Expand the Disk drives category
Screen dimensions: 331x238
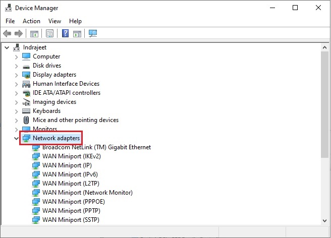click(x=17, y=66)
